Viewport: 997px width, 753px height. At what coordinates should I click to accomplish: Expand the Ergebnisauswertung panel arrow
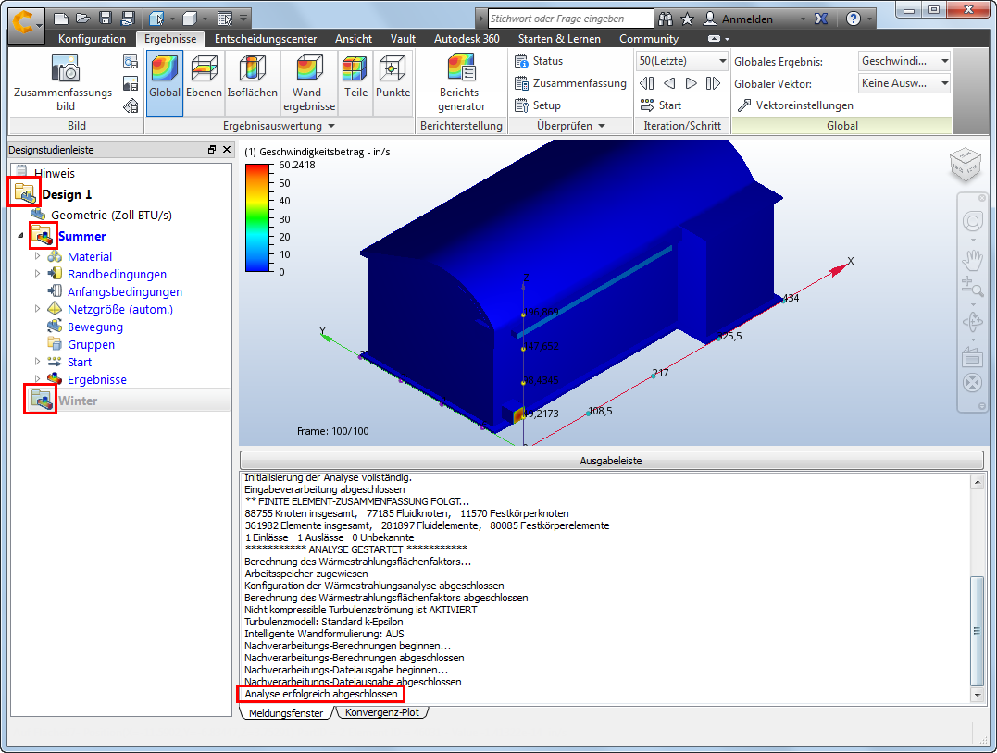331,126
